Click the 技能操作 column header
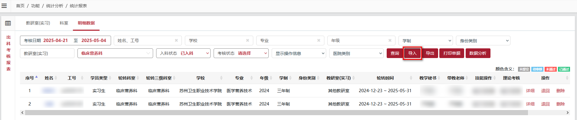This screenshot has width=577, height=120. point(484,78)
